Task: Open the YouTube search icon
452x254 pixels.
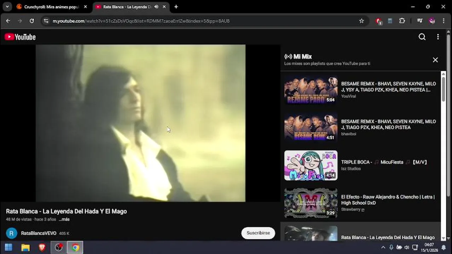Action: [x=422, y=37]
